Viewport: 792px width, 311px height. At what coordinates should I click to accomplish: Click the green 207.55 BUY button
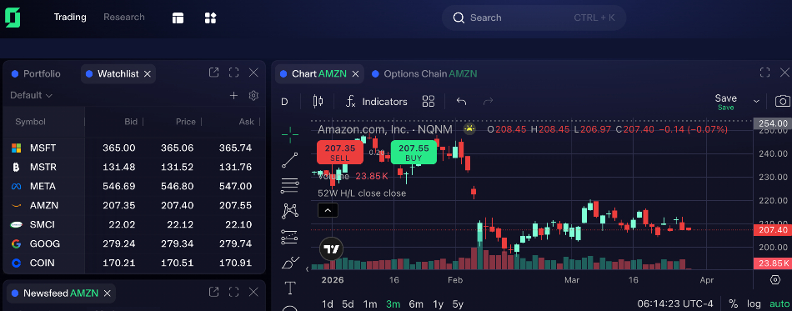click(414, 152)
